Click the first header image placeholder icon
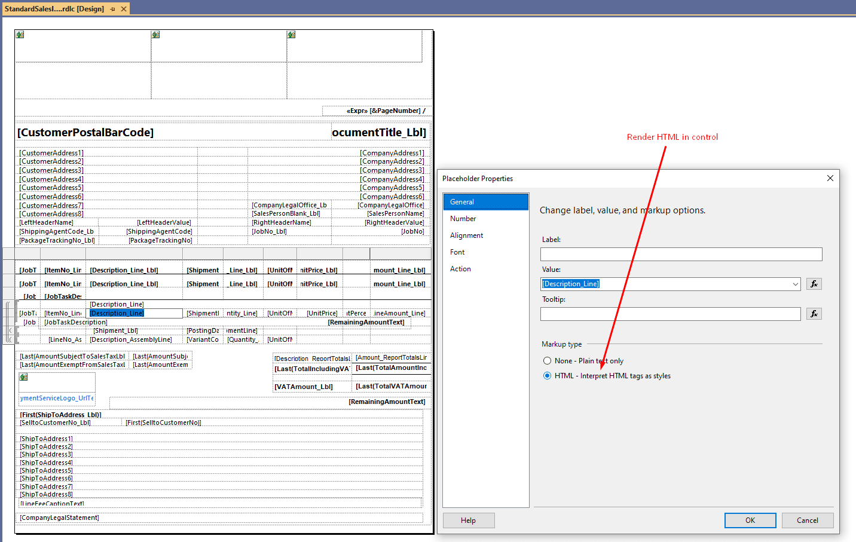Screen dimensions: 856x542 click(20, 35)
